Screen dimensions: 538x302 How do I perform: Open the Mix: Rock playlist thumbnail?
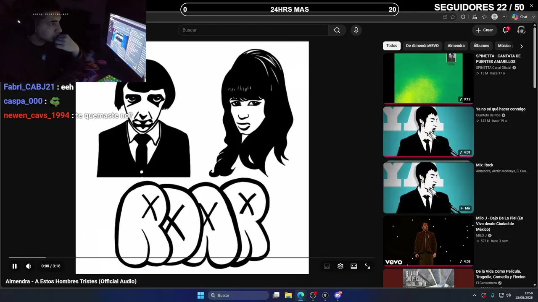click(428, 187)
